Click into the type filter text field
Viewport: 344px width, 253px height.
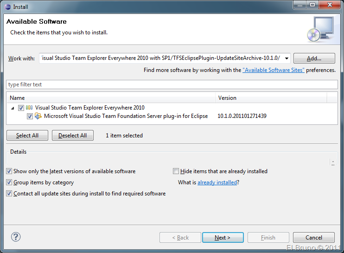click(172, 84)
